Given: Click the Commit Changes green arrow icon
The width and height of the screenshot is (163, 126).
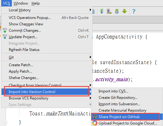Looking at the screenshot, I should click(5, 31).
